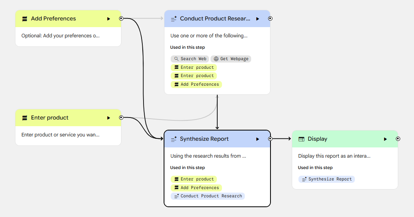The image size is (414, 217).
Task: Select Enter product chip inside Synthesize Report
Action: pos(194,179)
